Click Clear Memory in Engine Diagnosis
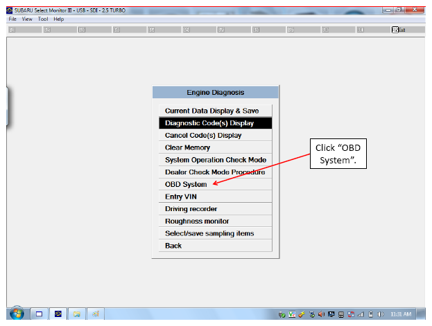432x326 pixels. (x=215, y=147)
